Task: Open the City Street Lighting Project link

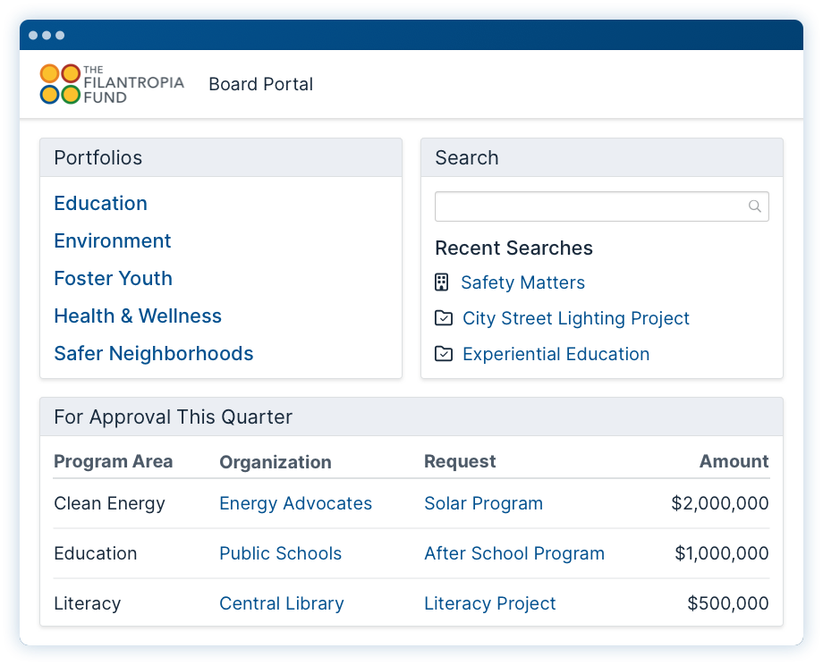Action: (576, 318)
